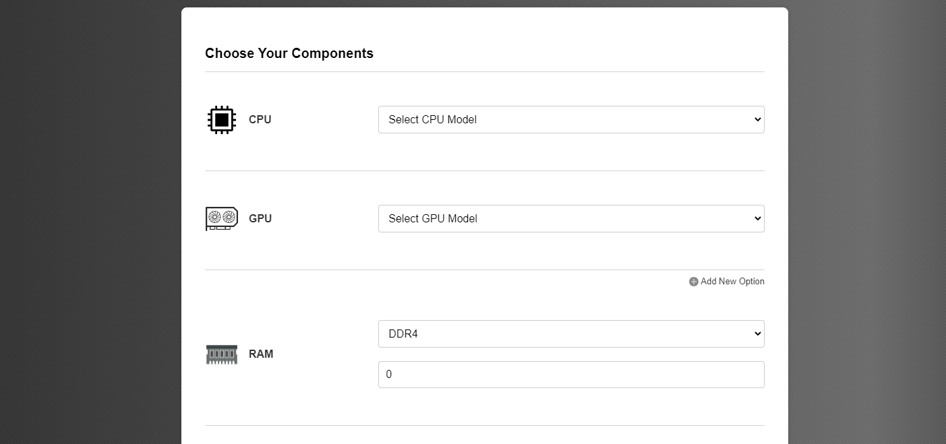This screenshot has width=946, height=444.
Task: Click the 0 value in RAM field
Action: coord(389,375)
